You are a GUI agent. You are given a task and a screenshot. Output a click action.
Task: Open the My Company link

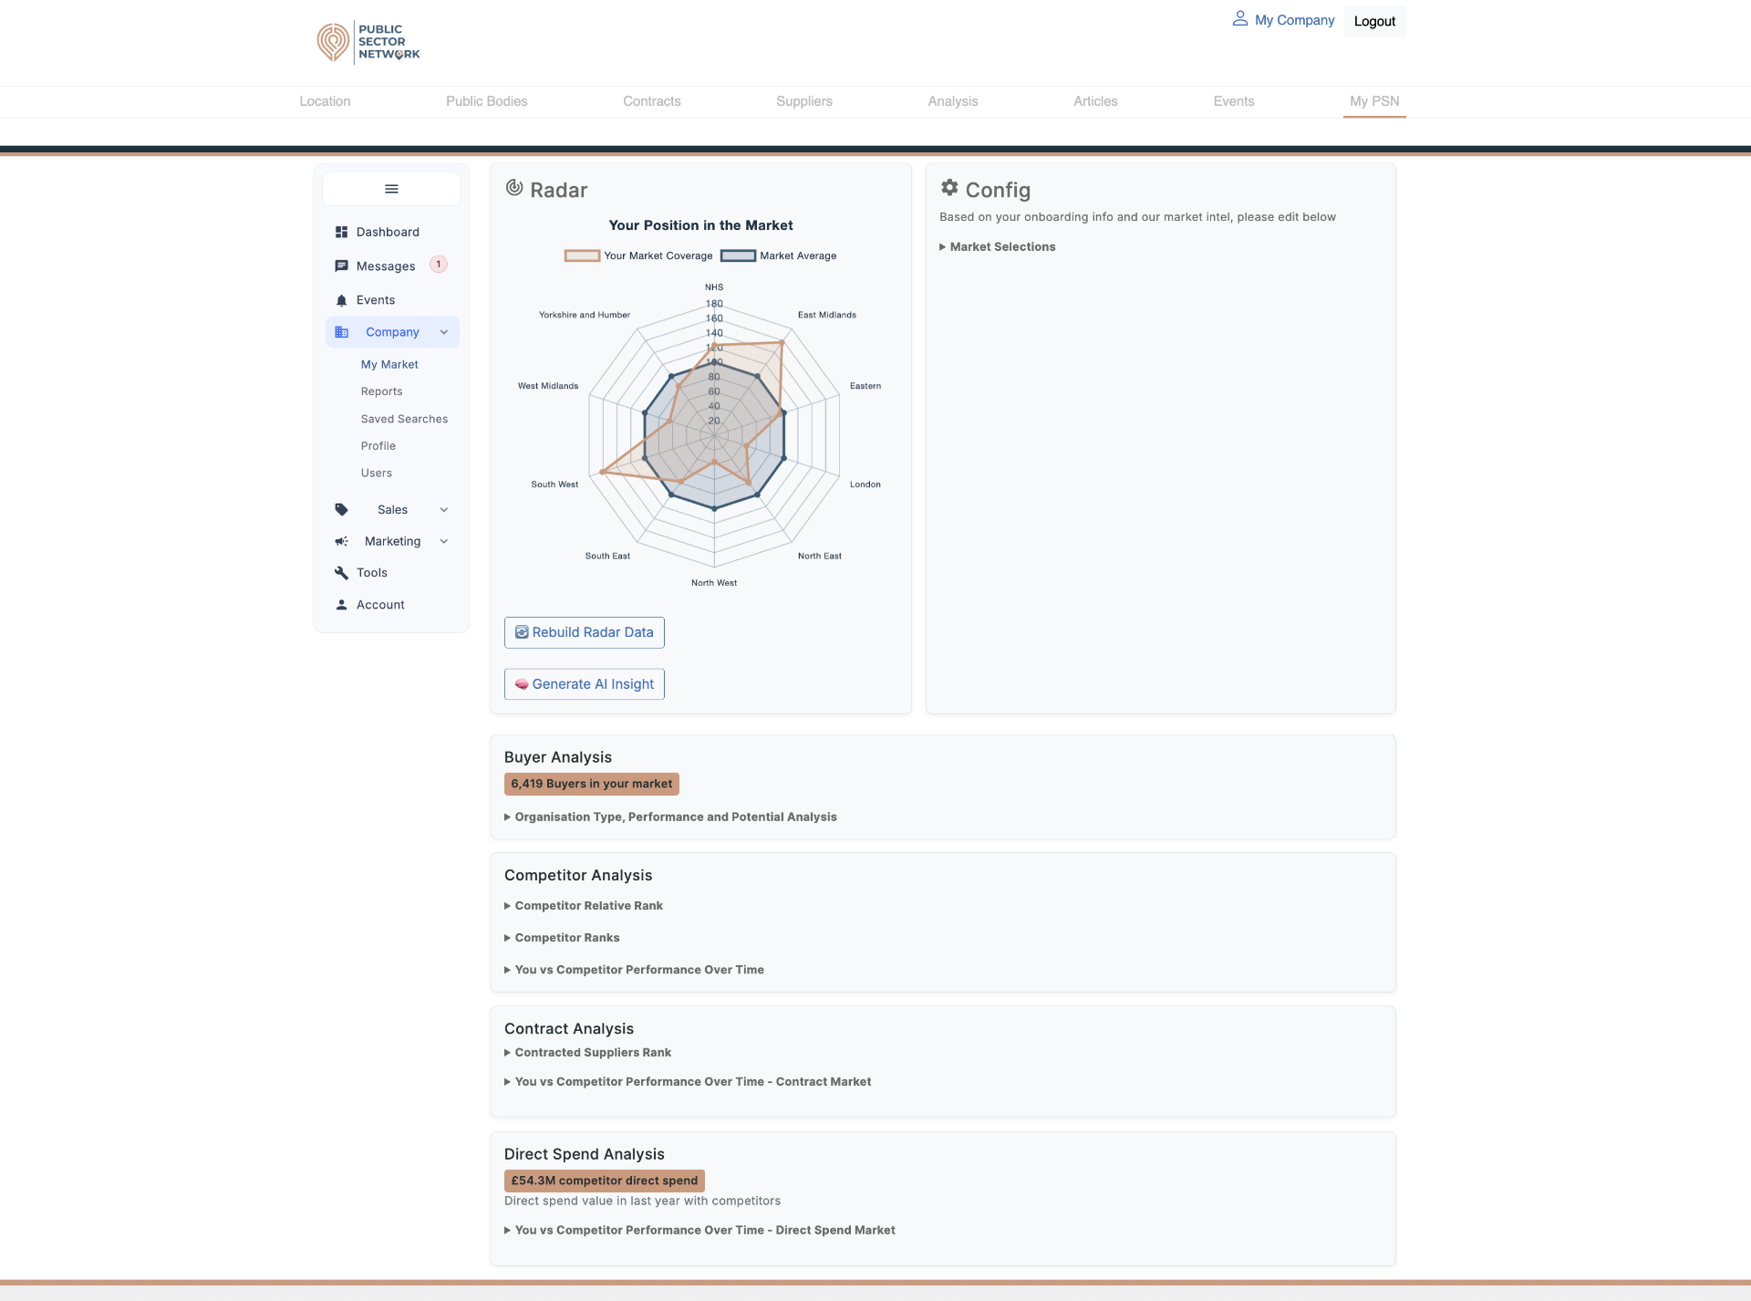[x=1294, y=20]
